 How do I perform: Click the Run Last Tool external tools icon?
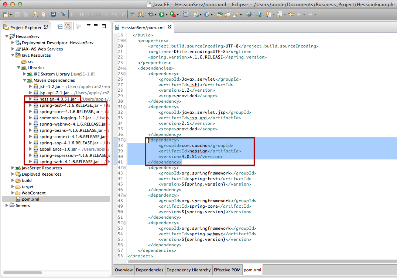(x=172, y=14)
